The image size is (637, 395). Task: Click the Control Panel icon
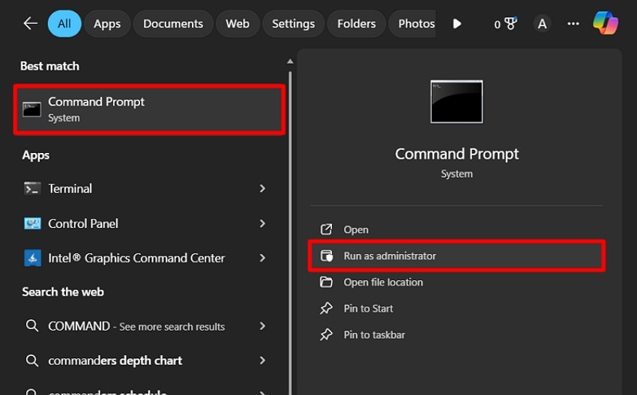(x=32, y=223)
